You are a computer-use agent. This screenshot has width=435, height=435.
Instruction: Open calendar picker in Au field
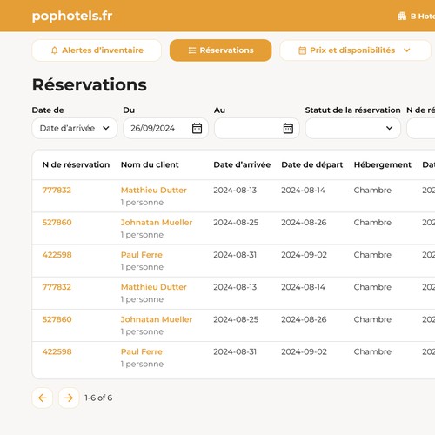[x=288, y=128]
